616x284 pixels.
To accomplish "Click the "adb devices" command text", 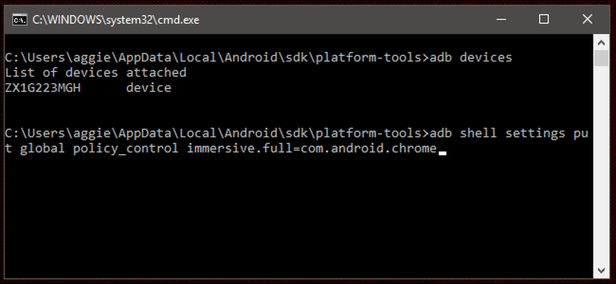I will (x=471, y=57).
